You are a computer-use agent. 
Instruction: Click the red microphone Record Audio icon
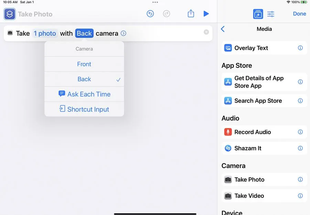tap(228, 132)
